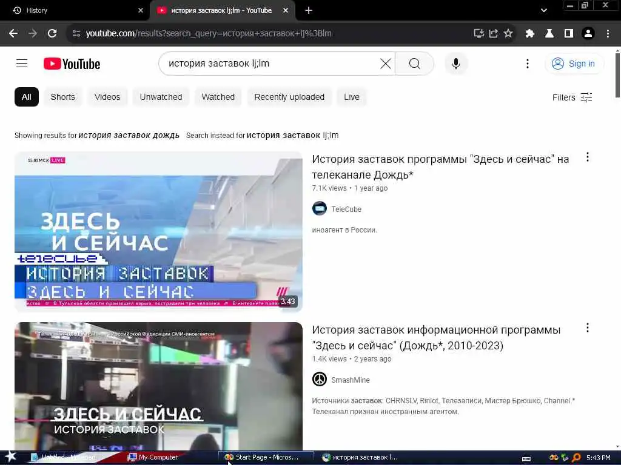Bookmark this page with the star icon
Viewport: 621px width, 465px height.
tap(508, 33)
